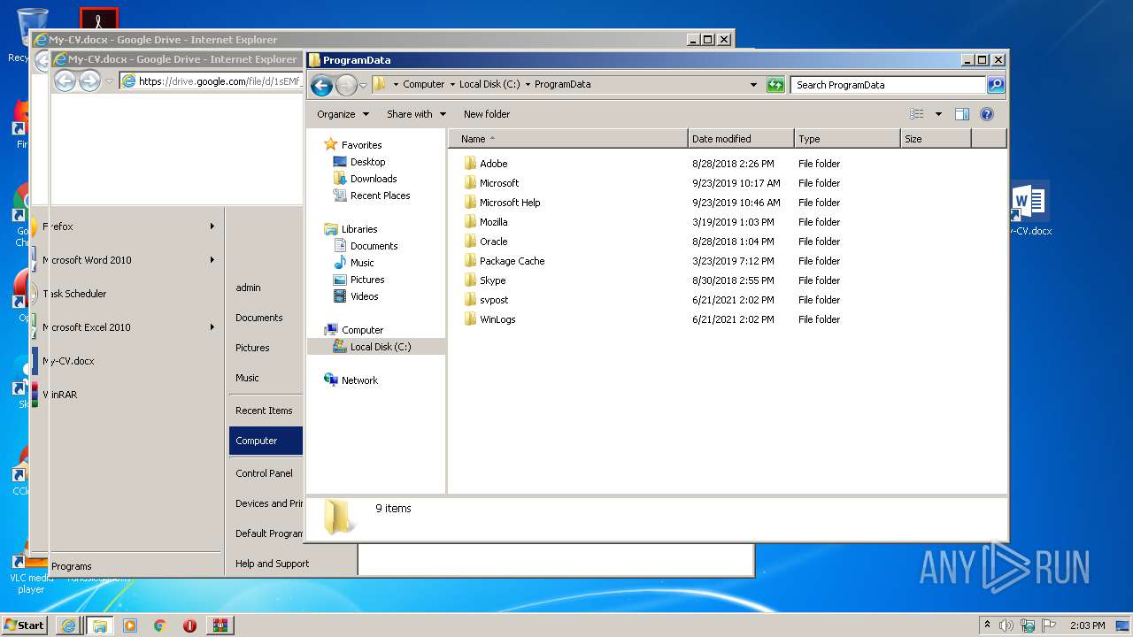The width and height of the screenshot is (1133, 637).
Task: Toggle the preview pane icon
Action: coord(962,114)
